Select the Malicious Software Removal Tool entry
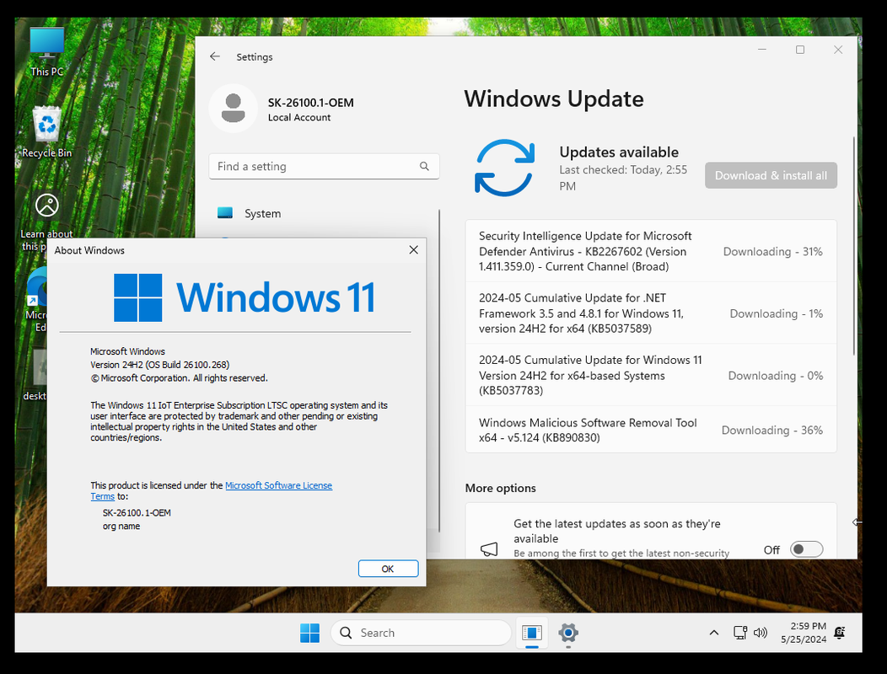 pos(651,430)
